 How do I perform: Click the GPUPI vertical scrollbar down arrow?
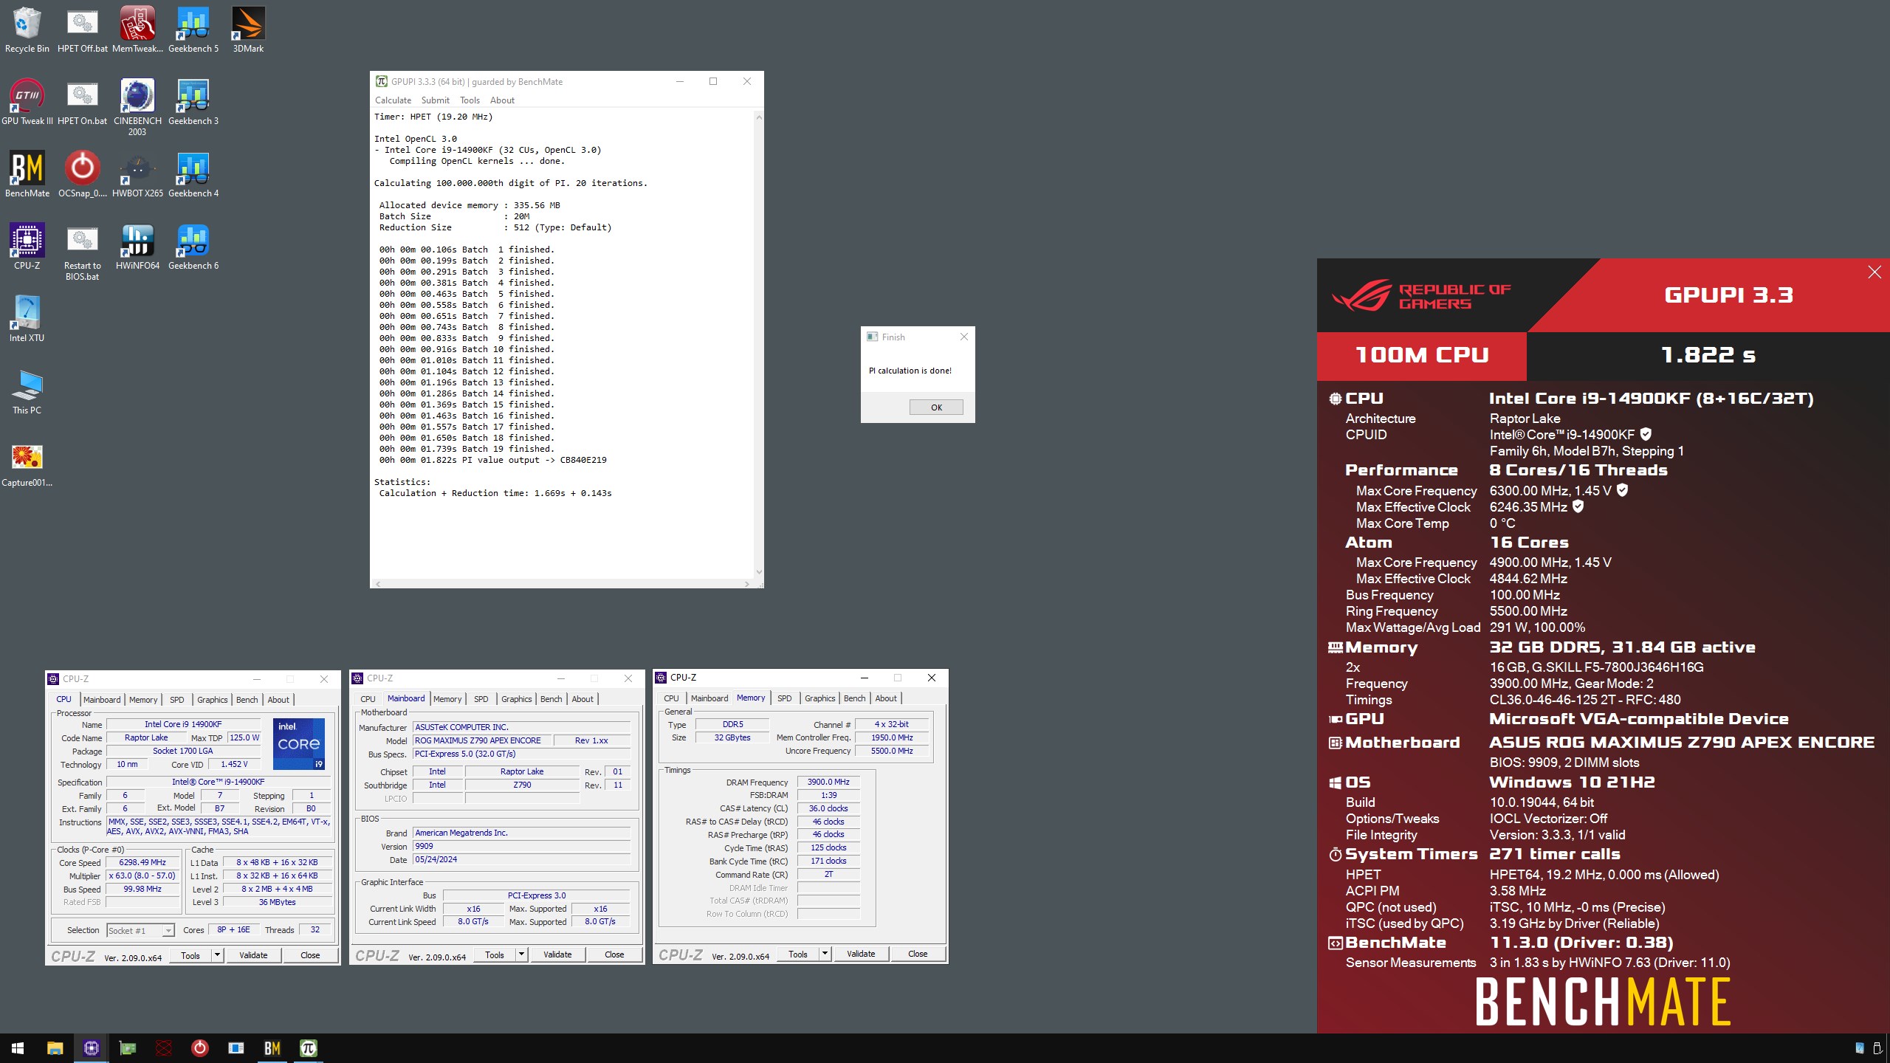point(758,572)
